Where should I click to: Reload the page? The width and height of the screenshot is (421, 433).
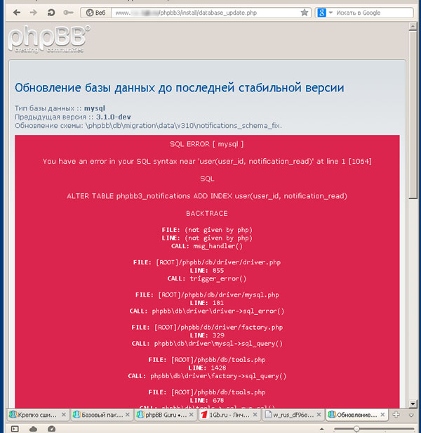click(51, 13)
